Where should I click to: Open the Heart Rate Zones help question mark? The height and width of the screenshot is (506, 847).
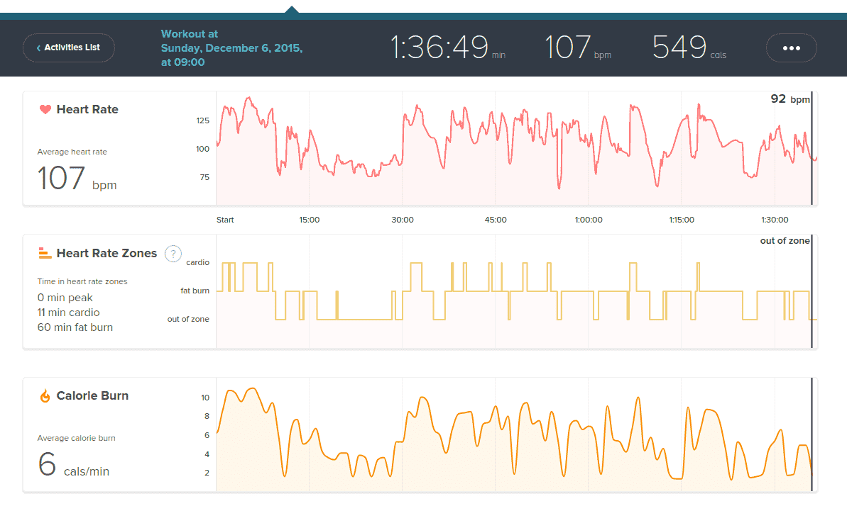(173, 254)
